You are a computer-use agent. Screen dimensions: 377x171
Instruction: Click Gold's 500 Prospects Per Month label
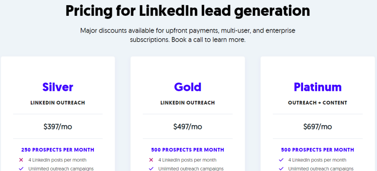pyautogui.click(x=188, y=150)
